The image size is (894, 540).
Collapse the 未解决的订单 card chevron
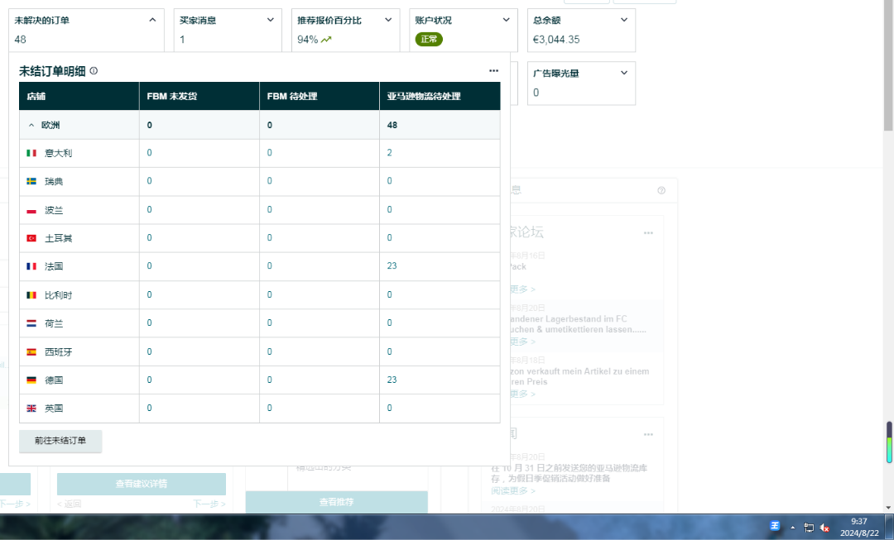[x=152, y=20]
